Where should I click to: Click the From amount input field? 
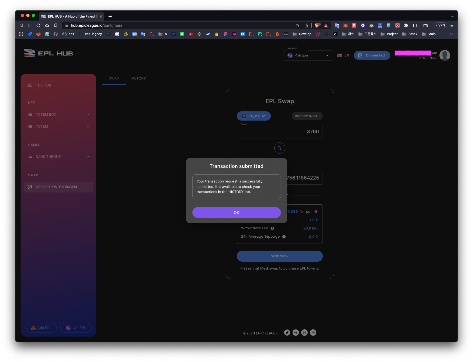(x=280, y=132)
